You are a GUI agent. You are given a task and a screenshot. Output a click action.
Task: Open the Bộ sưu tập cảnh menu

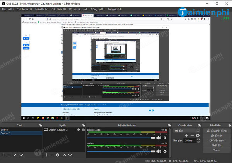[78, 9]
